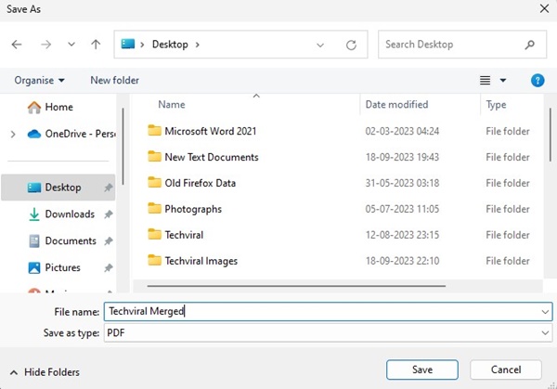
Task: Open the File name dropdown arrow
Action: (x=545, y=312)
